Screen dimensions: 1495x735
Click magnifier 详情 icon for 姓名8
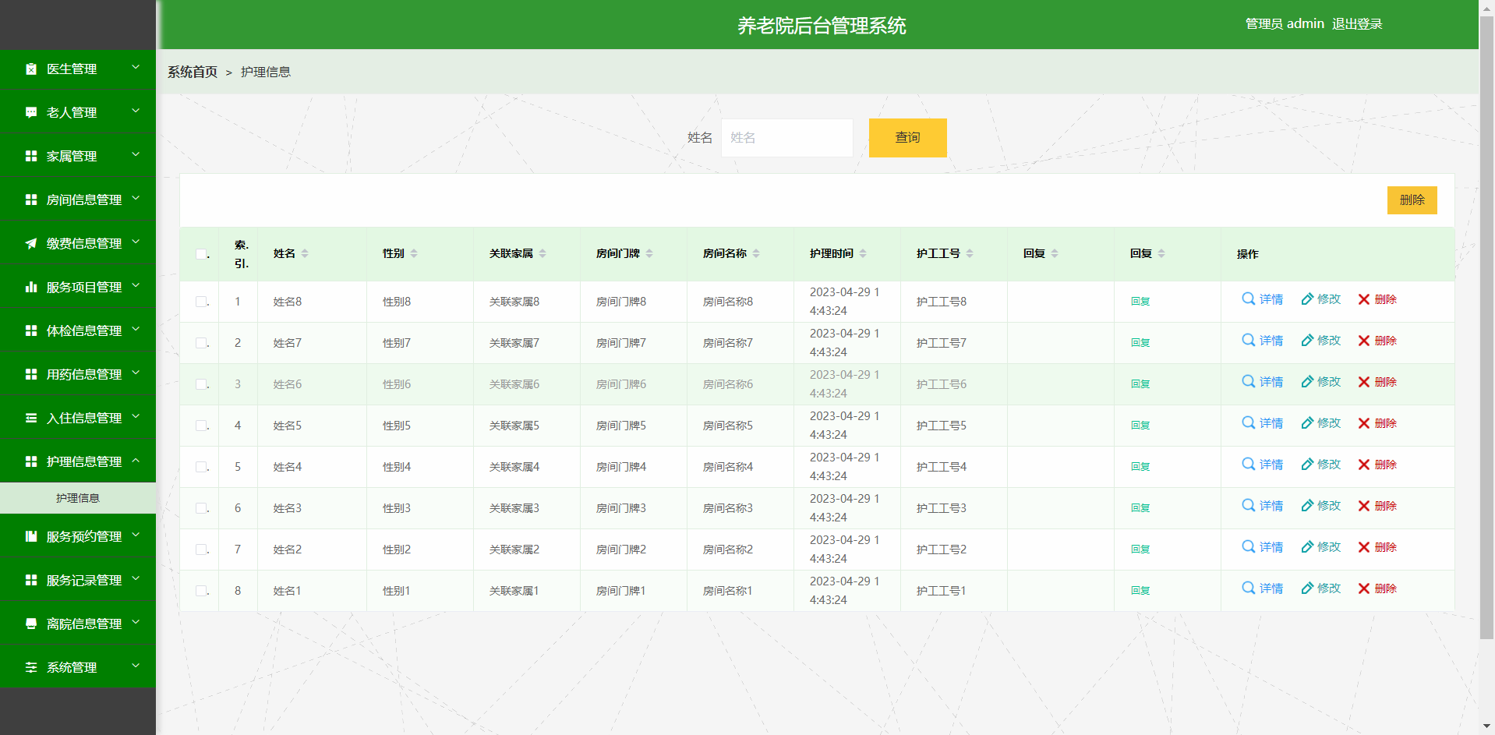[1249, 299]
